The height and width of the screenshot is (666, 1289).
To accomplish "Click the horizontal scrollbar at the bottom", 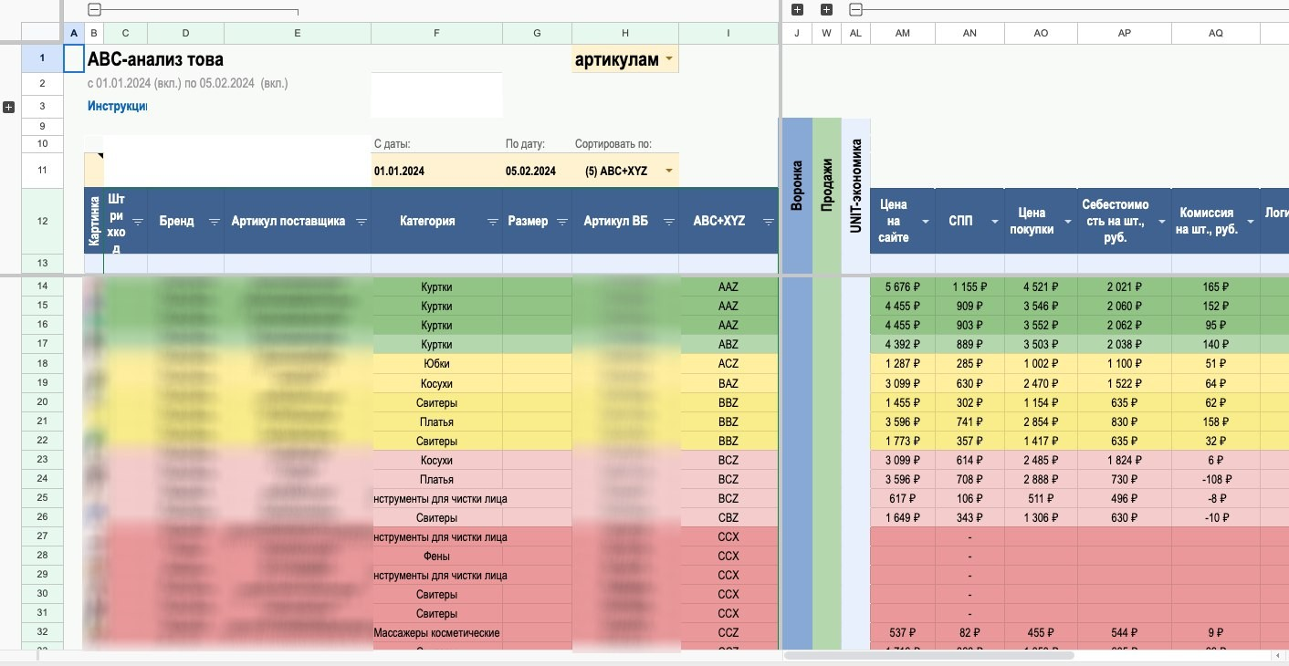I will coord(928,655).
